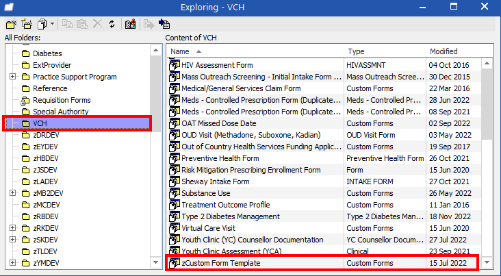Click the zCustom Form Template row icon

(174, 263)
